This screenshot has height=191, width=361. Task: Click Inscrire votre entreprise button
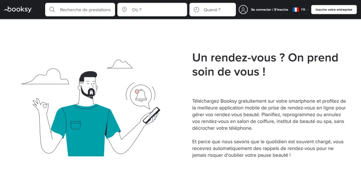click(x=334, y=9)
